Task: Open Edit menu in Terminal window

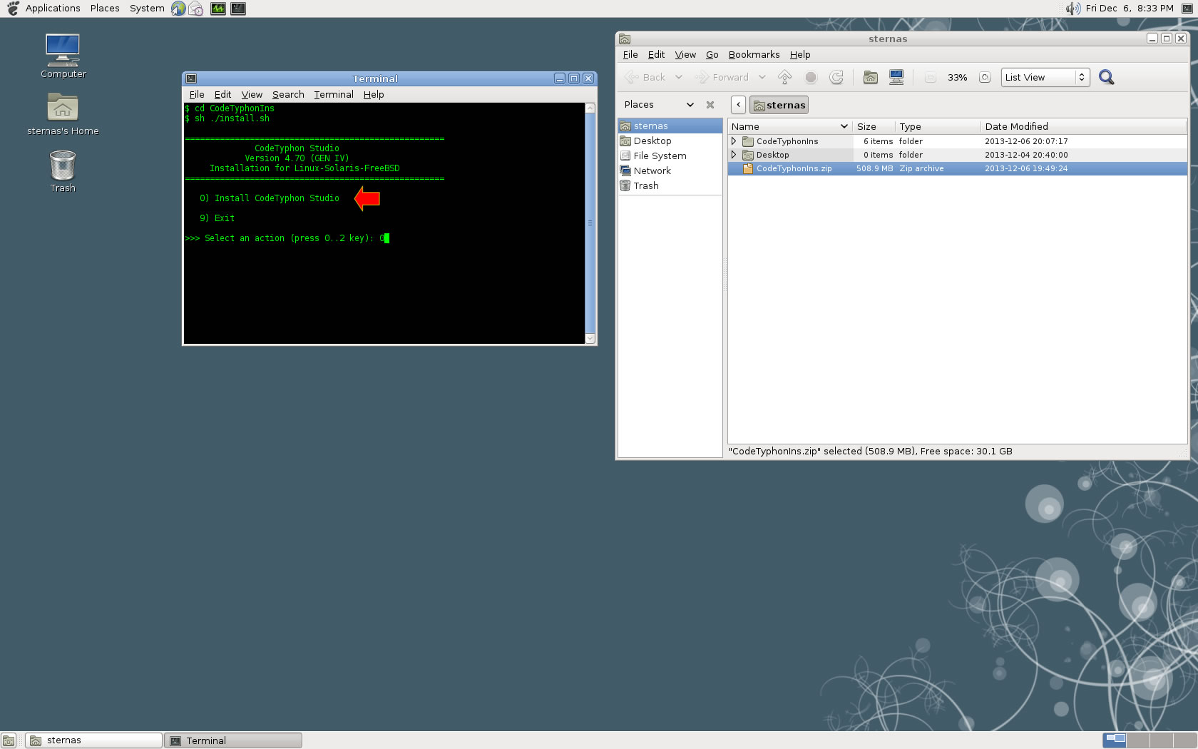Action: (222, 94)
